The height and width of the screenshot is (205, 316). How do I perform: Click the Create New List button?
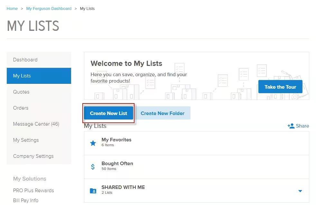point(109,113)
